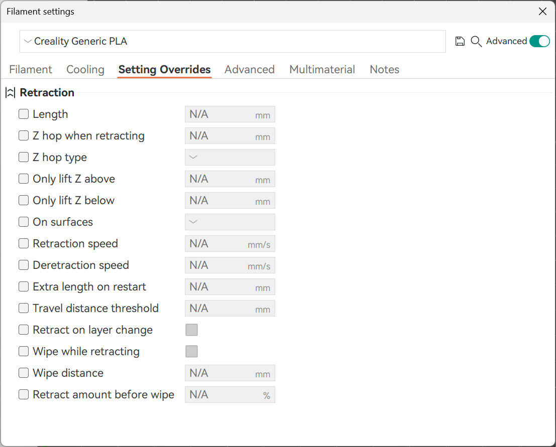Viewport: 556px width, 447px height.
Task: Close the Filament settings dialog
Action: (x=542, y=12)
